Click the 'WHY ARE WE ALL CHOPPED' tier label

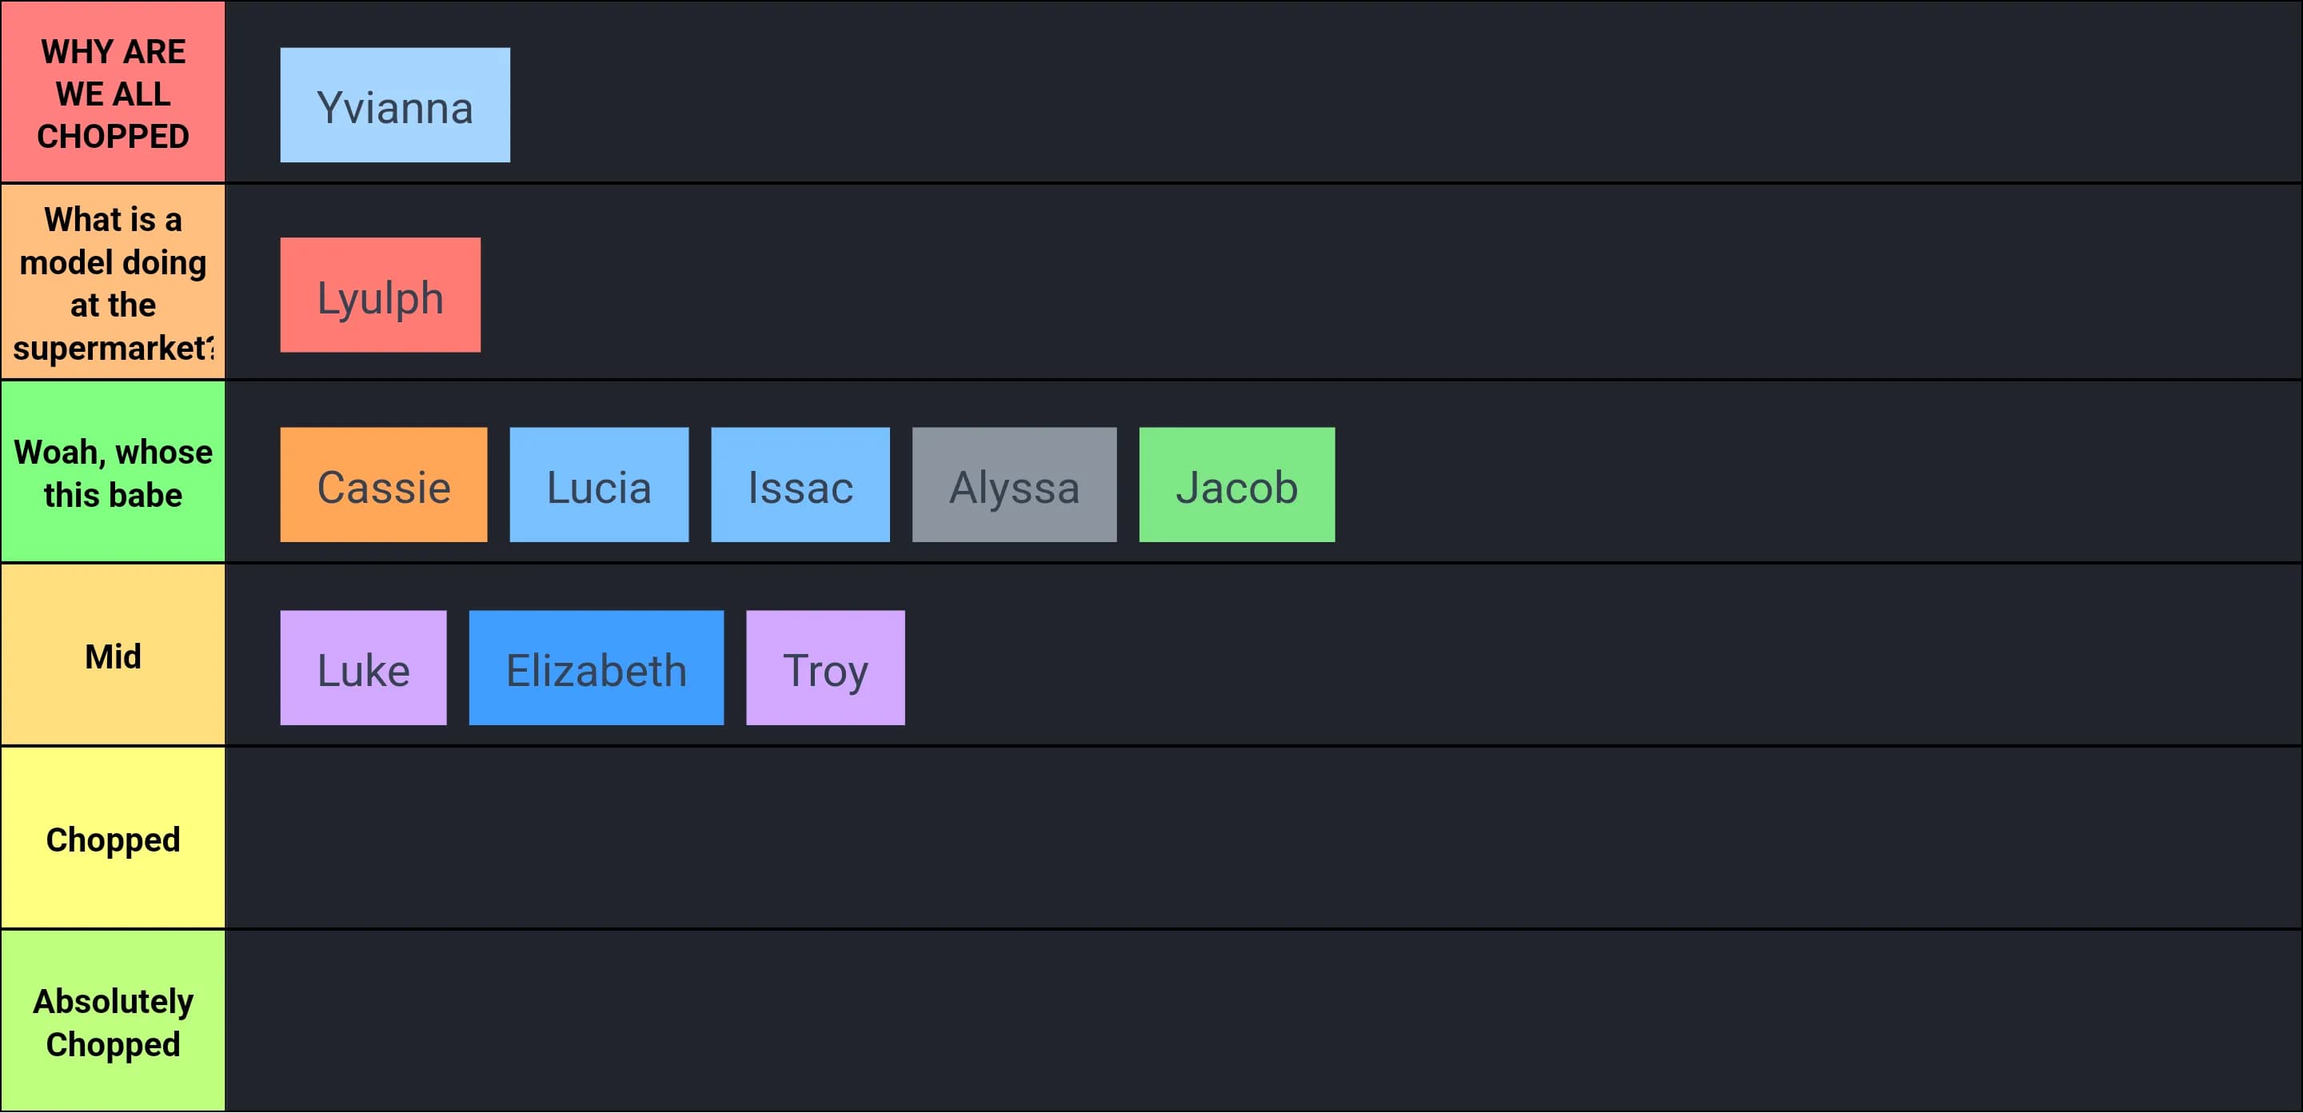click(x=113, y=92)
